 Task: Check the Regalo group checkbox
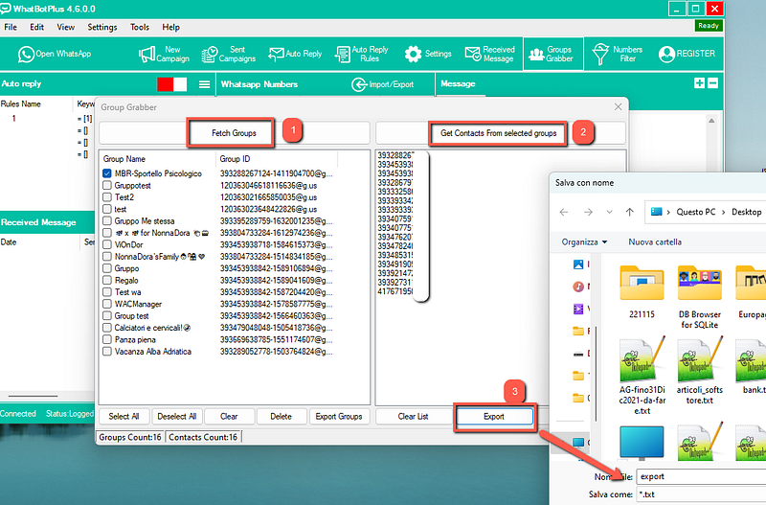[x=107, y=281]
